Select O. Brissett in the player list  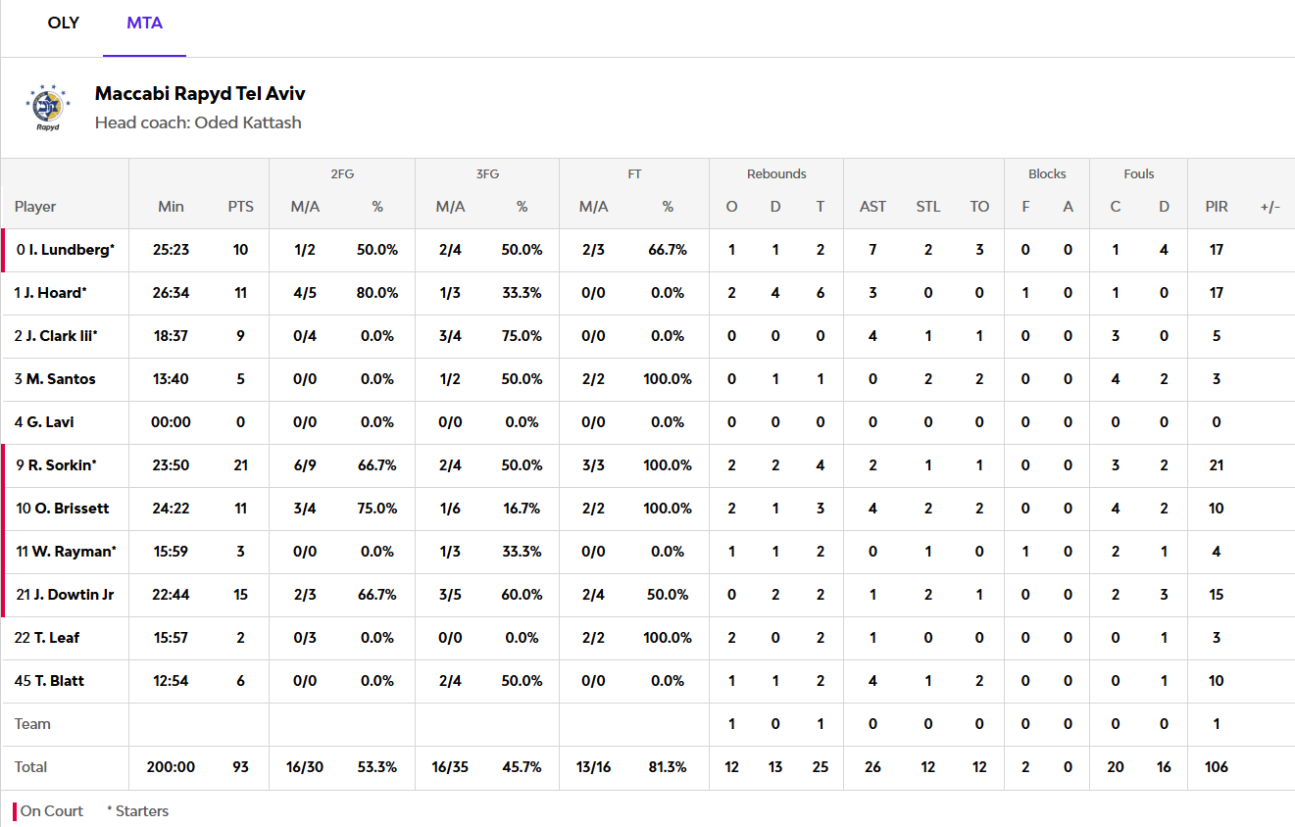(x=72, y=509)
